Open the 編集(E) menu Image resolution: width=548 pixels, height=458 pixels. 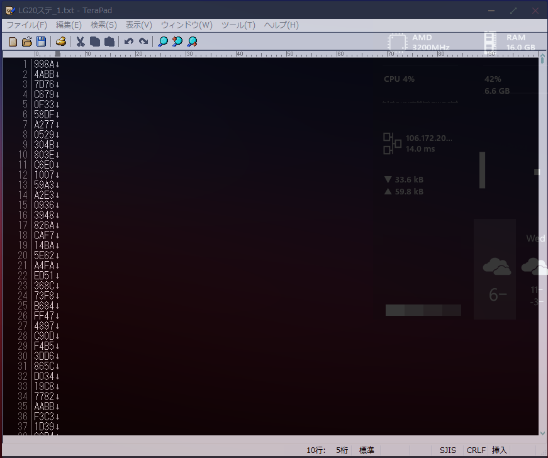[69, 25]
